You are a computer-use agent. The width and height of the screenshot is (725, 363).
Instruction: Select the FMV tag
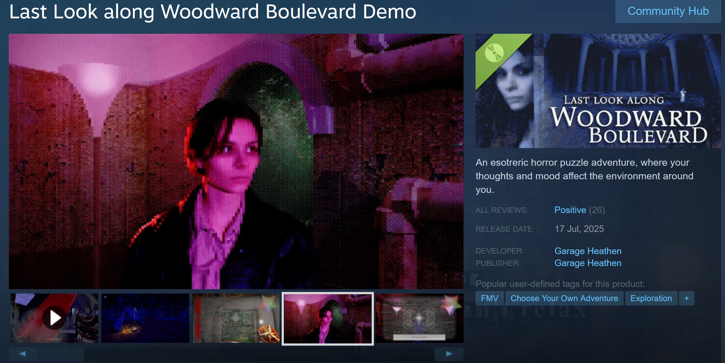pyautogui.click(x=489, y=298)
